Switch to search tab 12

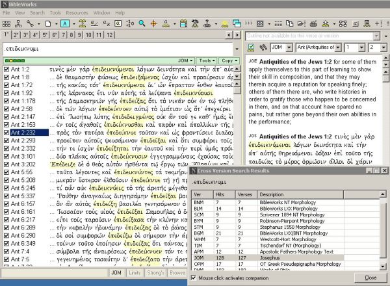coord(110,35)
